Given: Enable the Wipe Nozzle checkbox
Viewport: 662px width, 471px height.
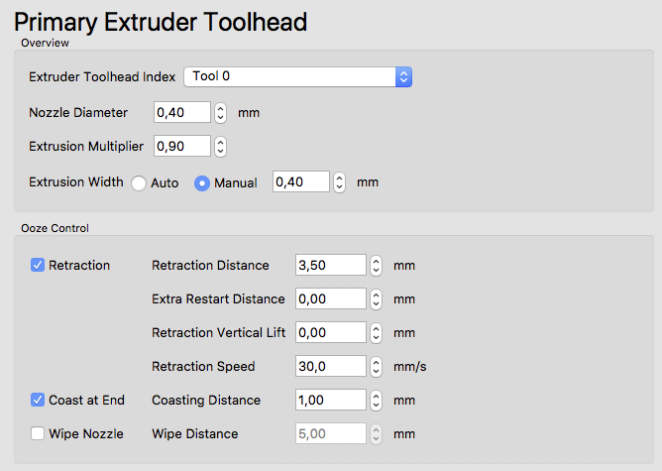Looking at the screenshot, I should pyautogui.click(x=38, y=433).
